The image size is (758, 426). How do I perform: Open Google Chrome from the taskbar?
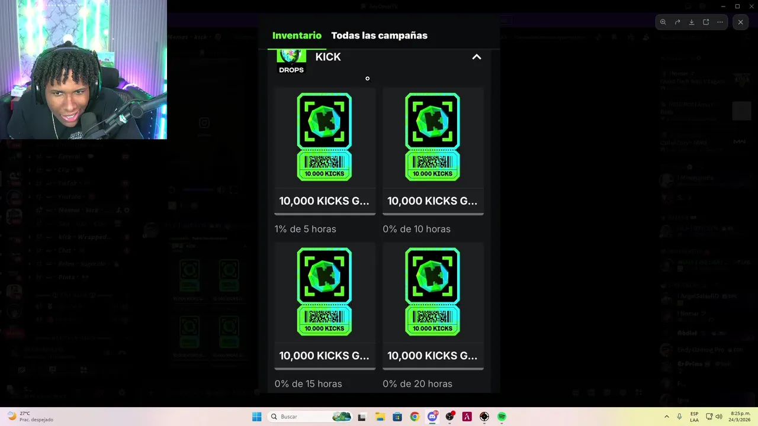click(x=415, y=417)
